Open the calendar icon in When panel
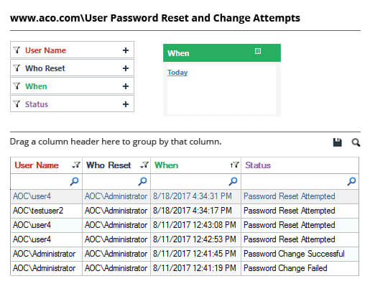This screenshot has width=370, height=289. [258, 51]
